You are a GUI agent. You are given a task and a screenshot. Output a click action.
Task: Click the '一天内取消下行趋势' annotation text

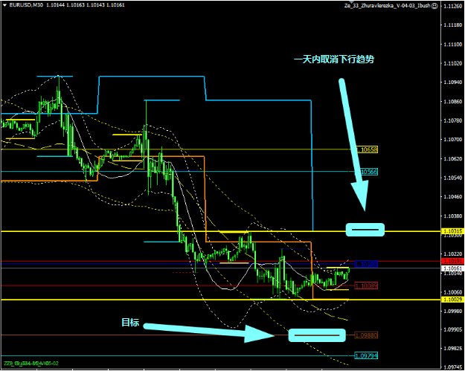[334, 59]
